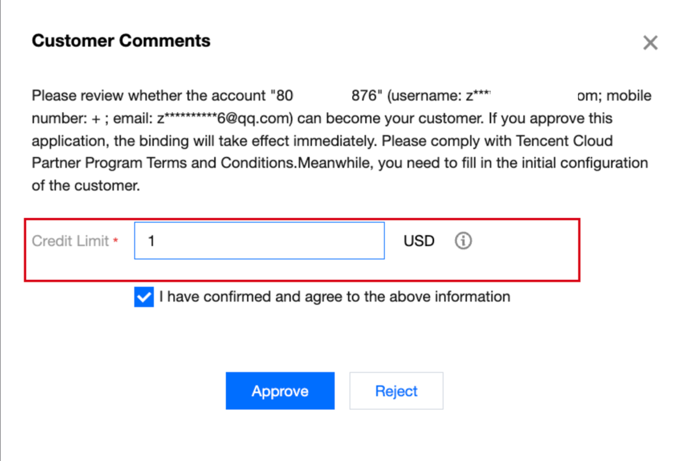Viewport: 685px width, 461px height.
Task: Click the "of the customer." closing line
Action: pyautogui.click(x=86, y=186)
